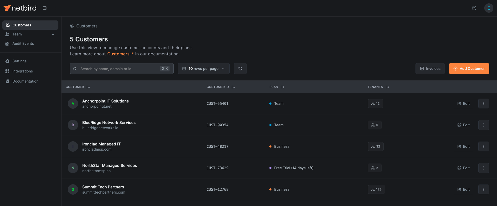Viewport: 497px width, 206px height.
Task: Click the Add Customer button
Action: pyautogui.click(x=469, y=69)
